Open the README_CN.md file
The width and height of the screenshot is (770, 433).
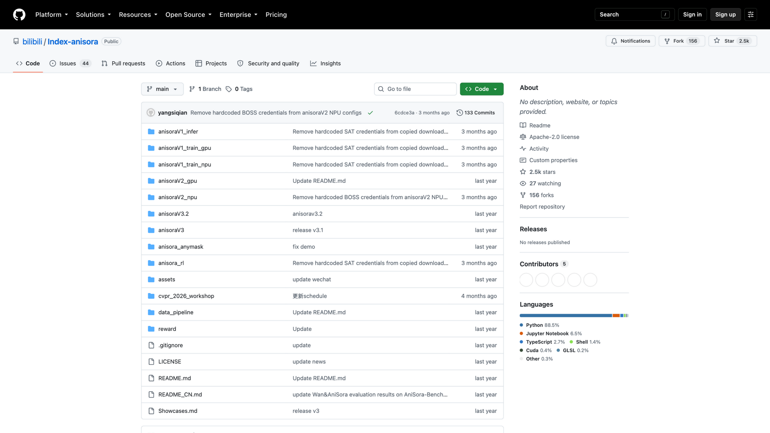180,395
